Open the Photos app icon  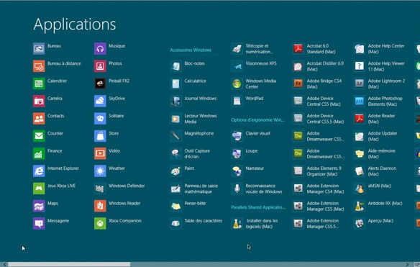click(x=100, y=66)
